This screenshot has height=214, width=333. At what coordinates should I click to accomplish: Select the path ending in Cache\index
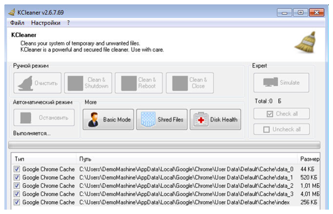pyautogui.click(x=184, y=202)
